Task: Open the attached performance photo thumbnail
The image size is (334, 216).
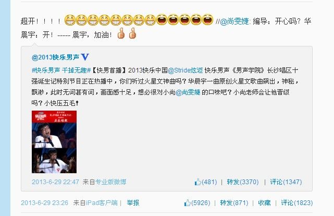Action: pyautogui.click(x=54, y=142)
